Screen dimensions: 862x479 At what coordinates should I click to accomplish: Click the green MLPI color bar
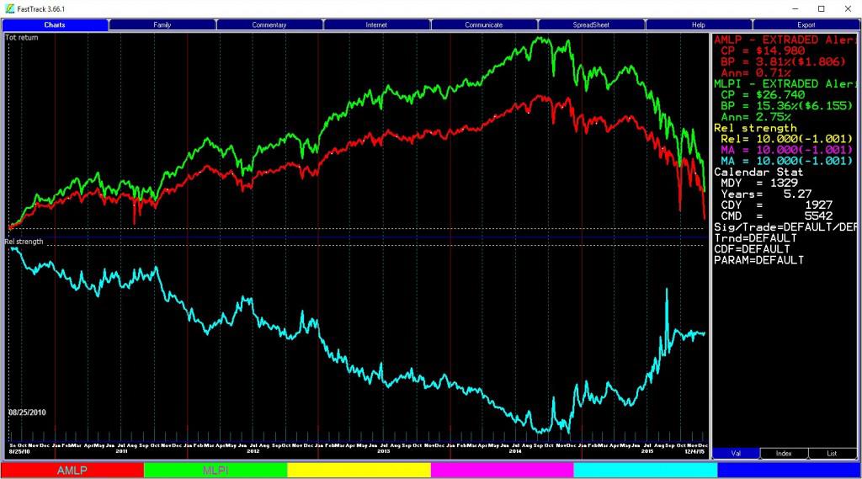point(215,471)
